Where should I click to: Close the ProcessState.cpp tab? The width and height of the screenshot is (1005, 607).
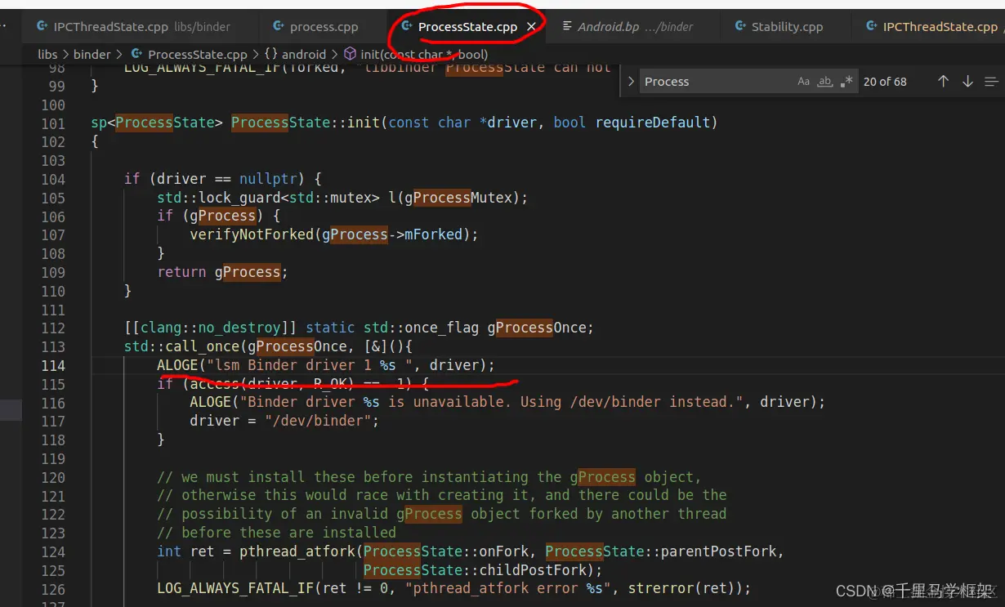(x=531, y=26)
